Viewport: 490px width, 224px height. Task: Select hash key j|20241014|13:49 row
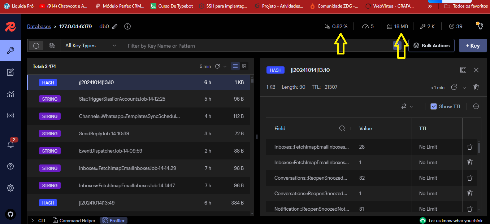click(139, 203)
